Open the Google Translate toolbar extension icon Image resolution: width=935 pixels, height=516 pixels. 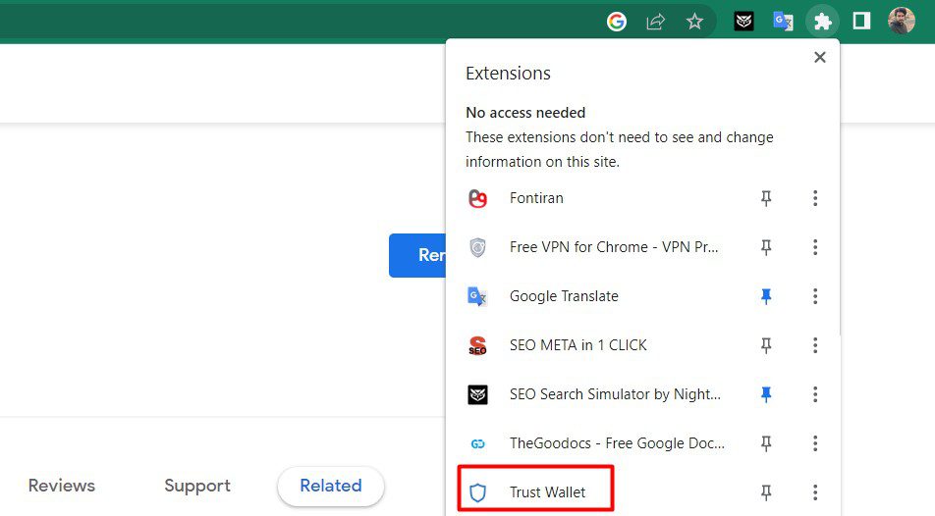tap(783, 21)
